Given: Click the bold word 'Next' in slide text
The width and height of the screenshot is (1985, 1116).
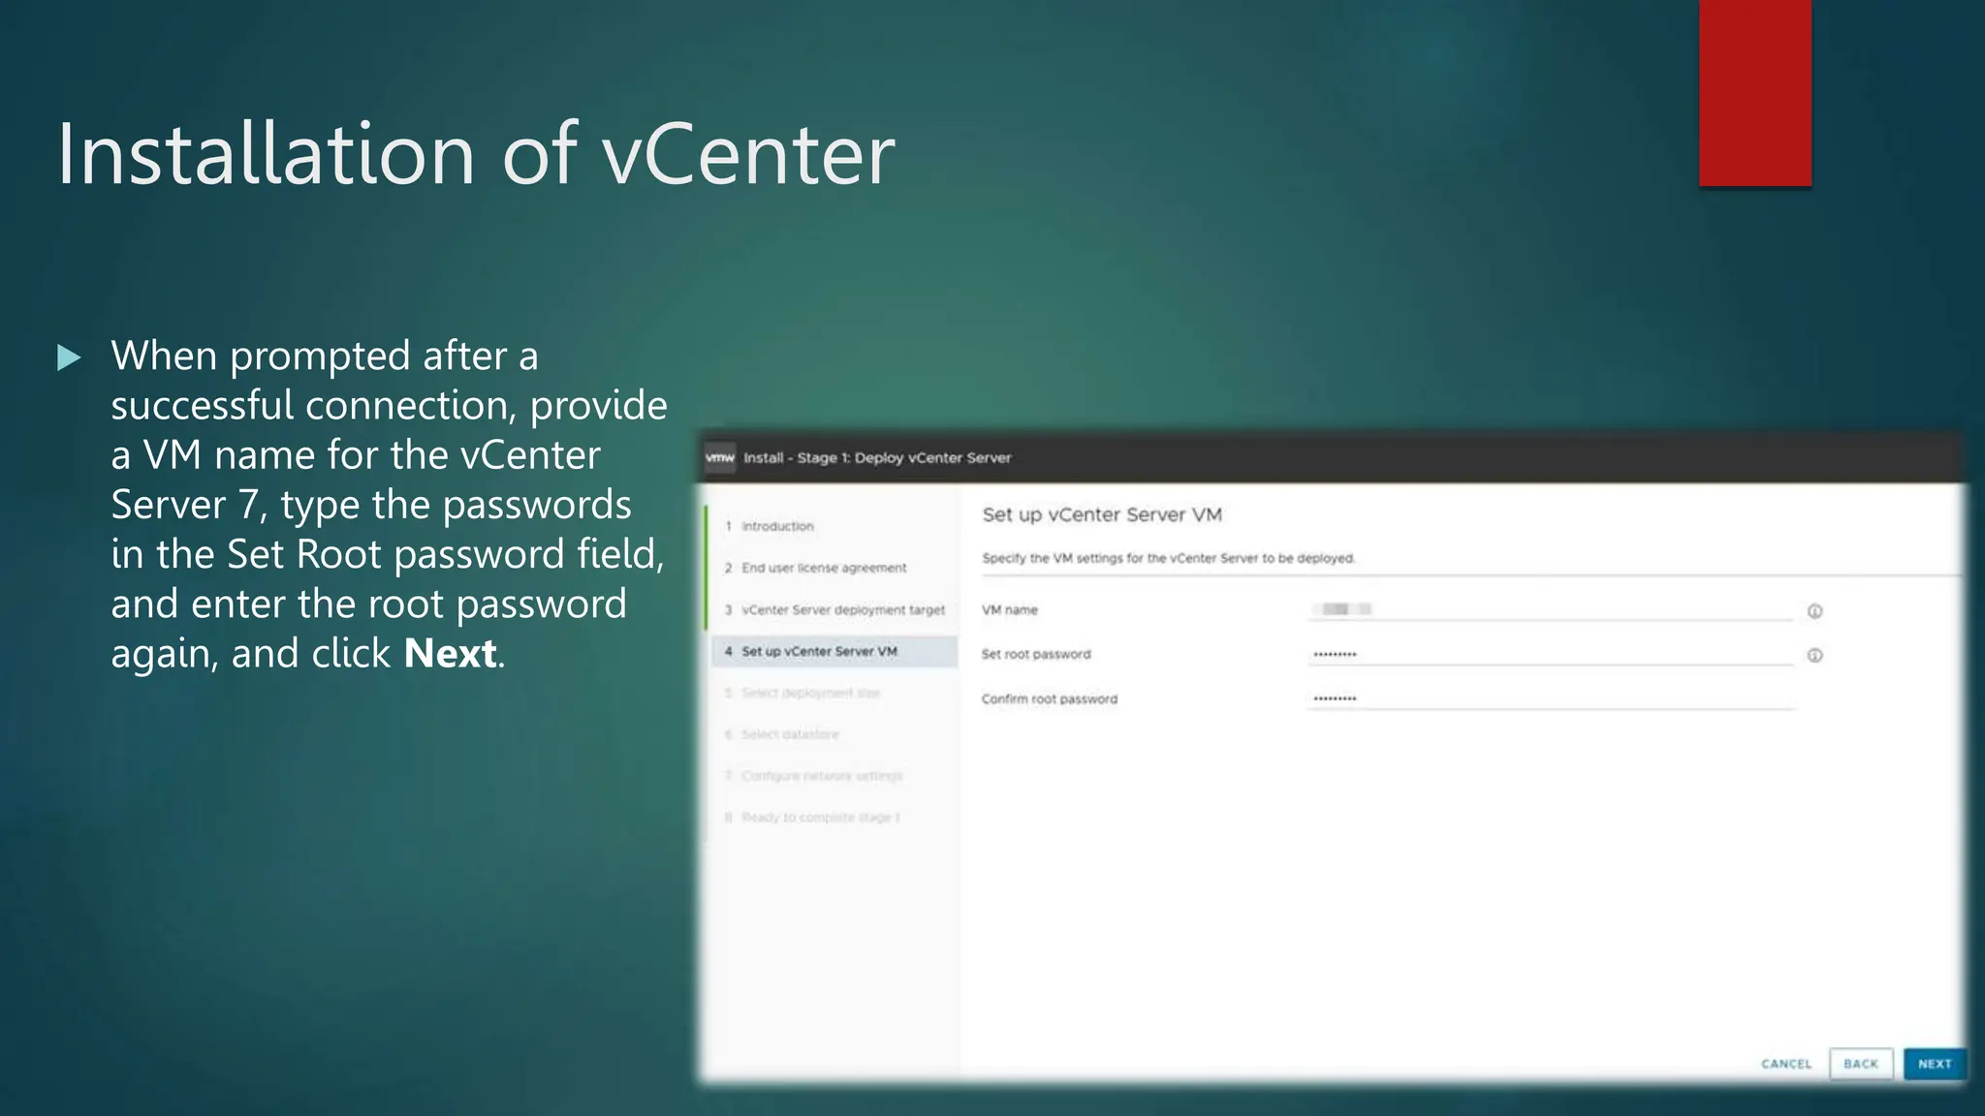Looking at the screenshot, I should pos(450,653).
